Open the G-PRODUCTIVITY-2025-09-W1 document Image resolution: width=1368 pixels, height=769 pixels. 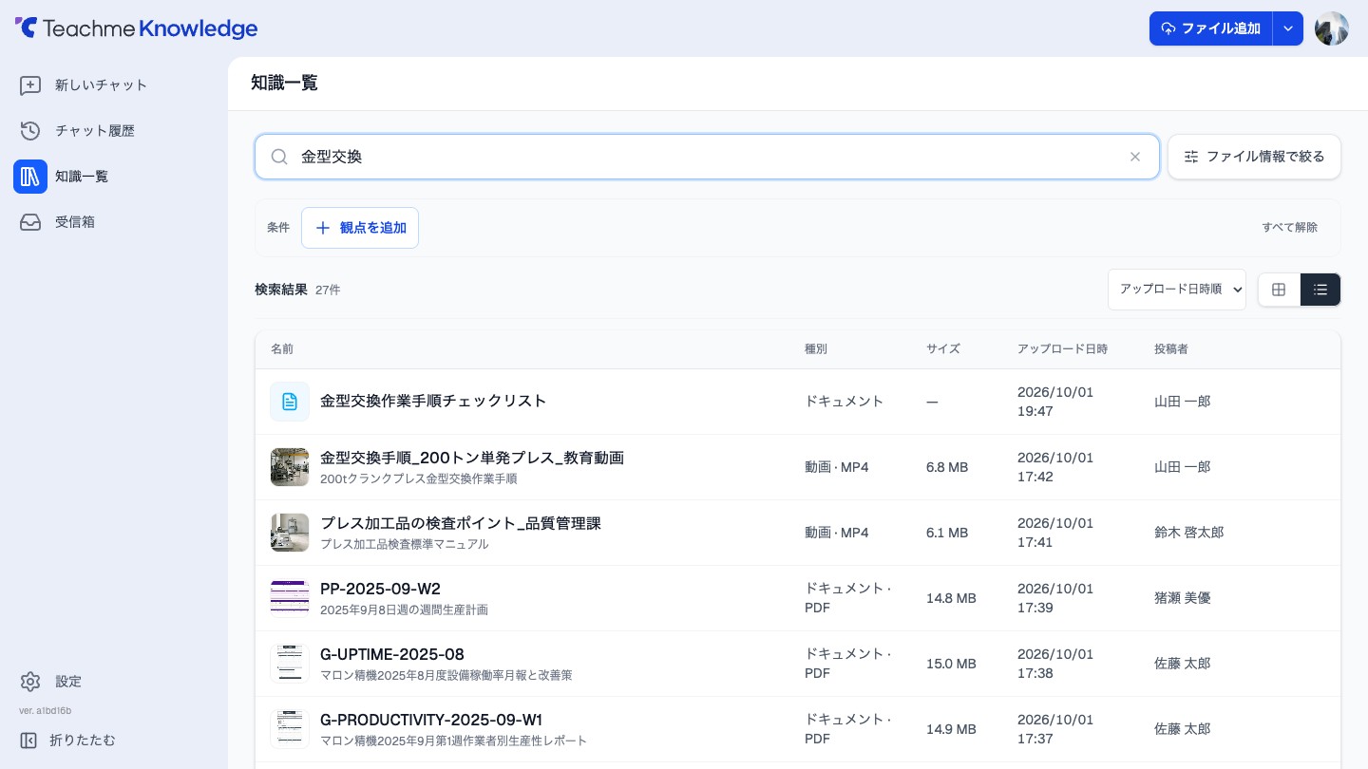pos(431,720)
